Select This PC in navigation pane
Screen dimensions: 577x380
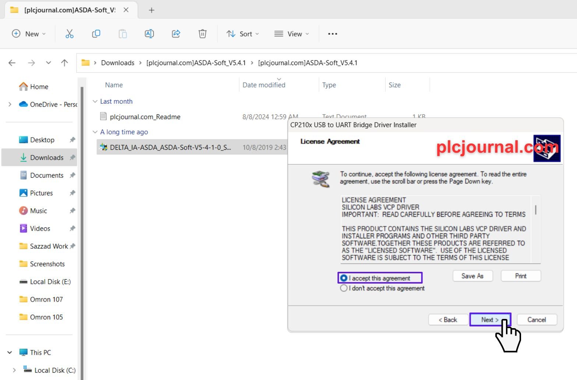pyautogui.click(x=35, y=352)
